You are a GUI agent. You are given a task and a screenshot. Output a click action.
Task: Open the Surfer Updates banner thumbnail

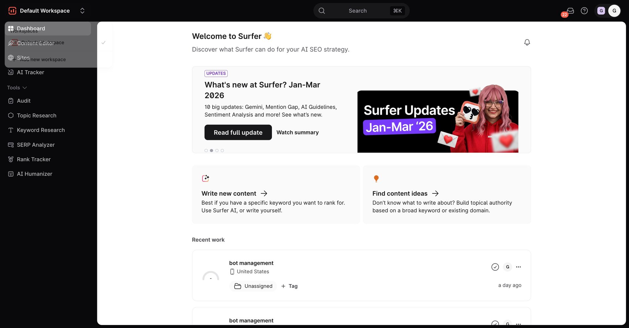[437, 121]
